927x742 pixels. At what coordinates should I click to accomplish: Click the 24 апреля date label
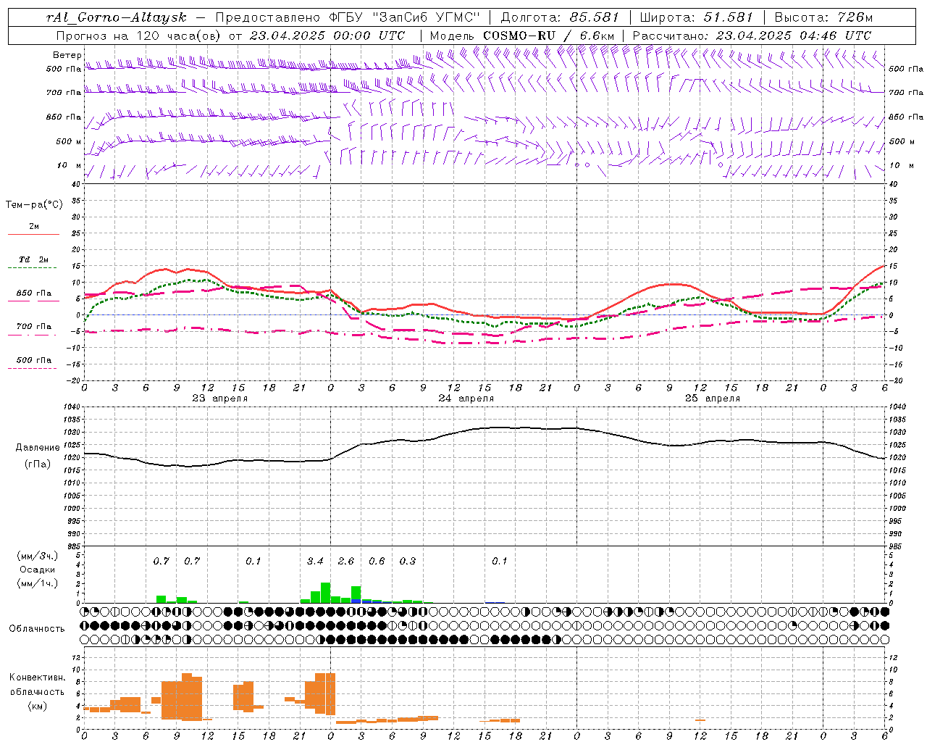(466, 399)
